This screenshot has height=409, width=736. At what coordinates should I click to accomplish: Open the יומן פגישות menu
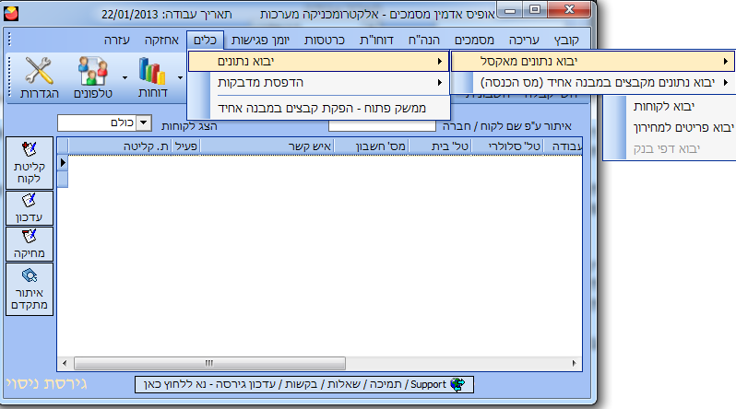[x=260, y=41]
